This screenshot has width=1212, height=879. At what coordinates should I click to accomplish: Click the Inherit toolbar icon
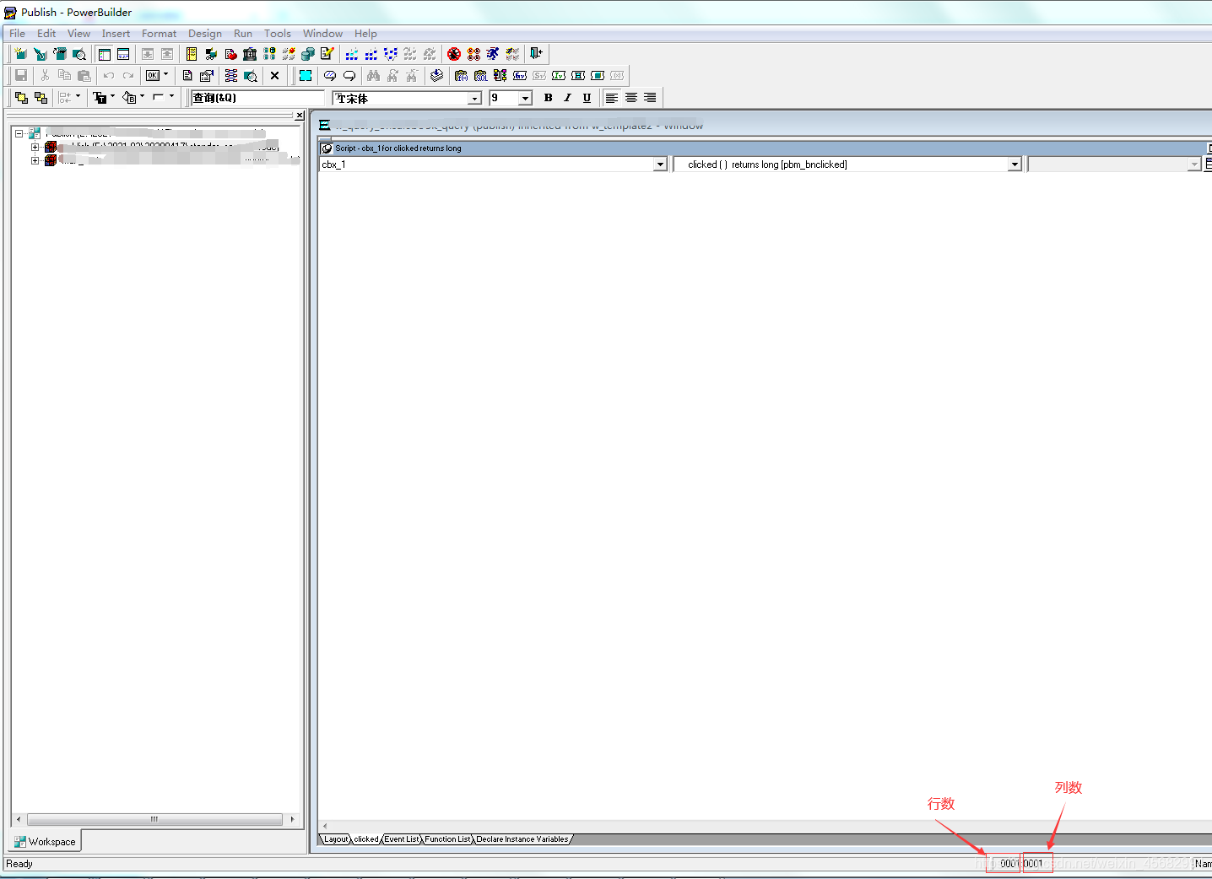click(x=41, y=54)
